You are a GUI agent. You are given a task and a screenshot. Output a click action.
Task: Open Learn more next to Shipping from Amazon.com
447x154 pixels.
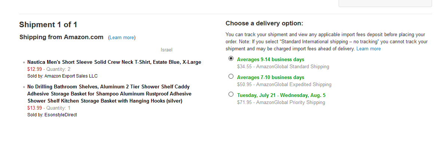[x=122, y=38]
